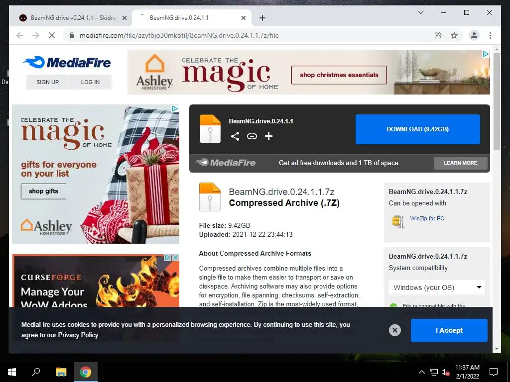This screenshot has height=382, width=510.
Task: Click the muted volume icon in the tray
Action: point(445,372)
